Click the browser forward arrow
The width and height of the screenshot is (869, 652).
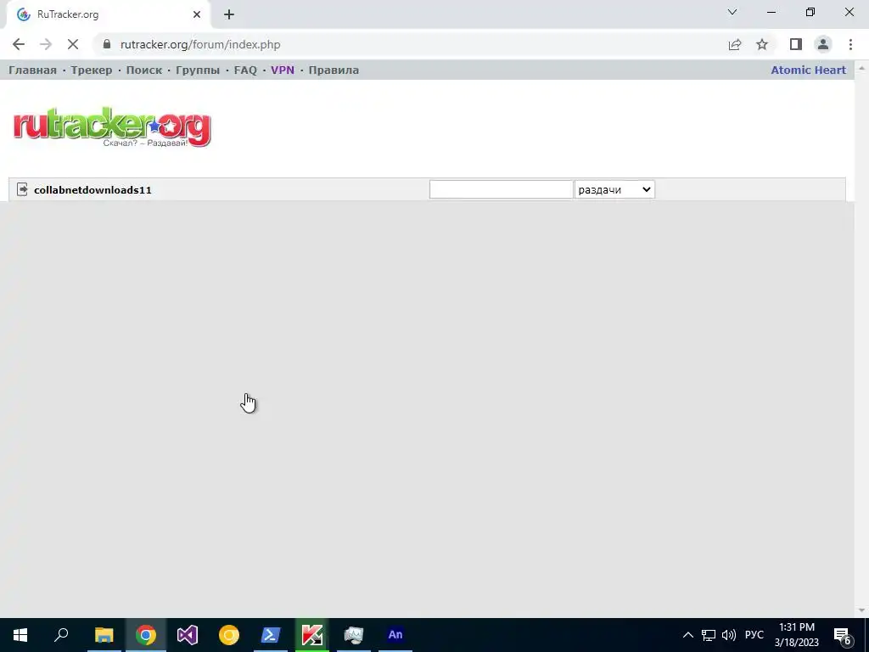click(46, 44)
